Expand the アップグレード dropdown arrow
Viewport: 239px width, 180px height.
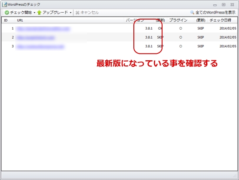[70, 13]
